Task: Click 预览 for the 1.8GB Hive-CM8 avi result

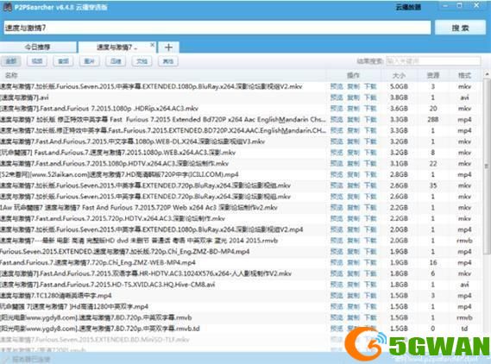Action: (x=337, y=285)
